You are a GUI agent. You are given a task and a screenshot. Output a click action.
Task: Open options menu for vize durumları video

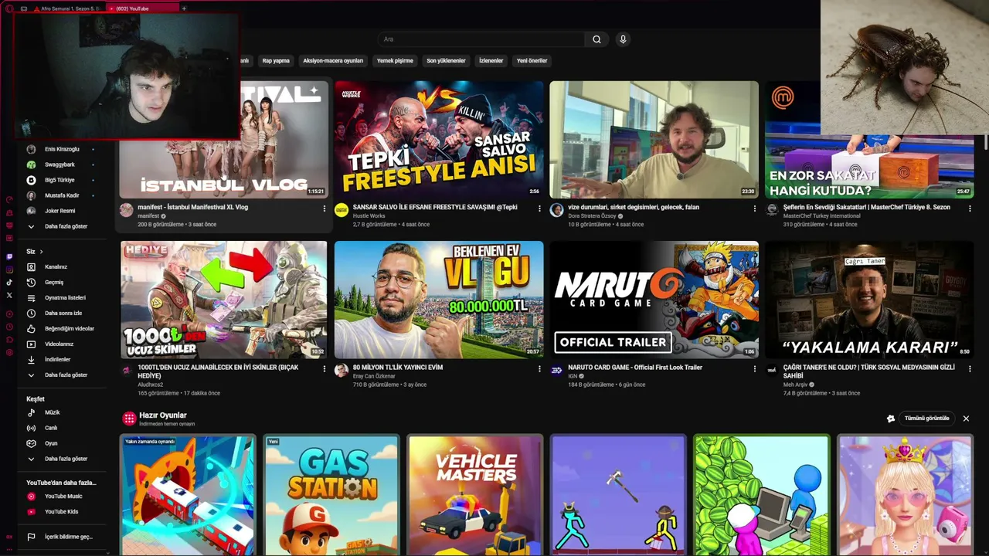click(755, 208)
